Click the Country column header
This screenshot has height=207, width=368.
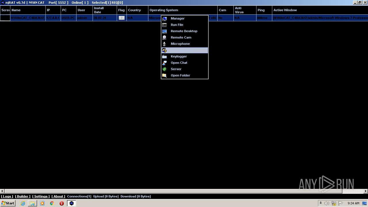(x=137, y=10)
